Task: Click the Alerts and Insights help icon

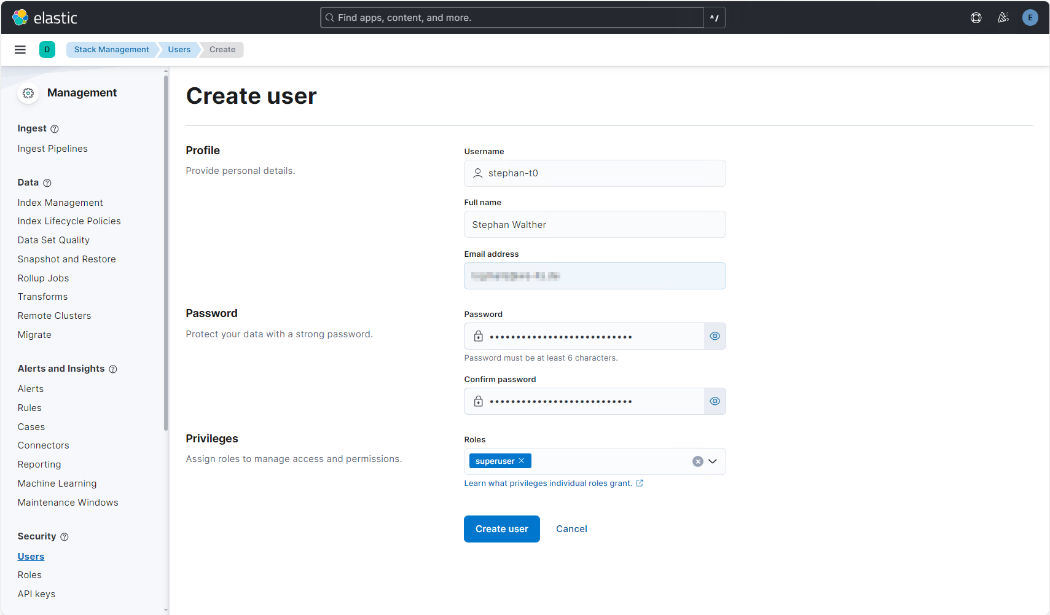Action: [x=113, y=369]
